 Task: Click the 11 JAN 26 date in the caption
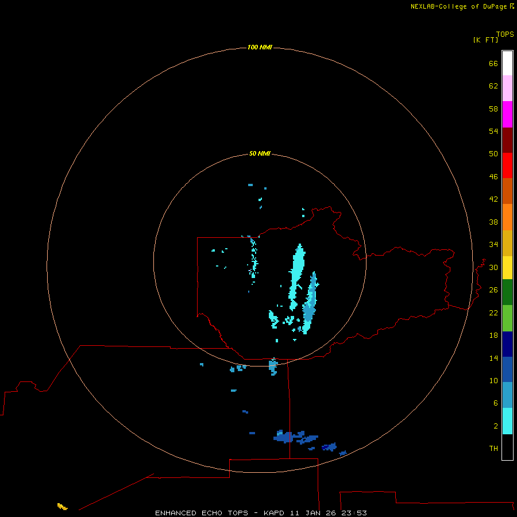(x=314, y=513)
